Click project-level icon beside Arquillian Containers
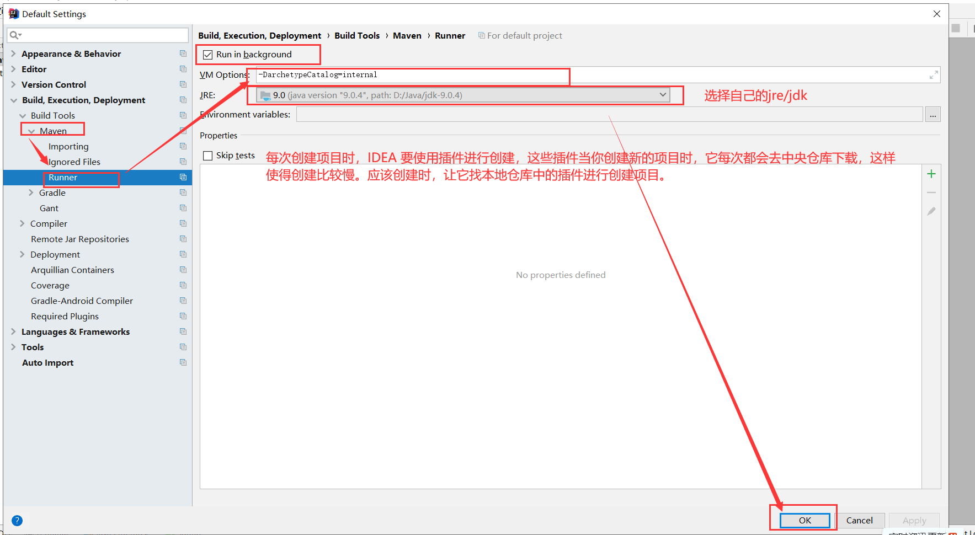This screenshot has width=975, height=535. pyautogui.click(x=183, y=270)
